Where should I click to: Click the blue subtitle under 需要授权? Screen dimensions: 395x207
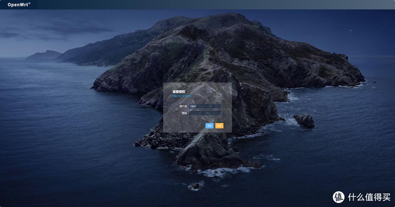(x=181, y=96)
